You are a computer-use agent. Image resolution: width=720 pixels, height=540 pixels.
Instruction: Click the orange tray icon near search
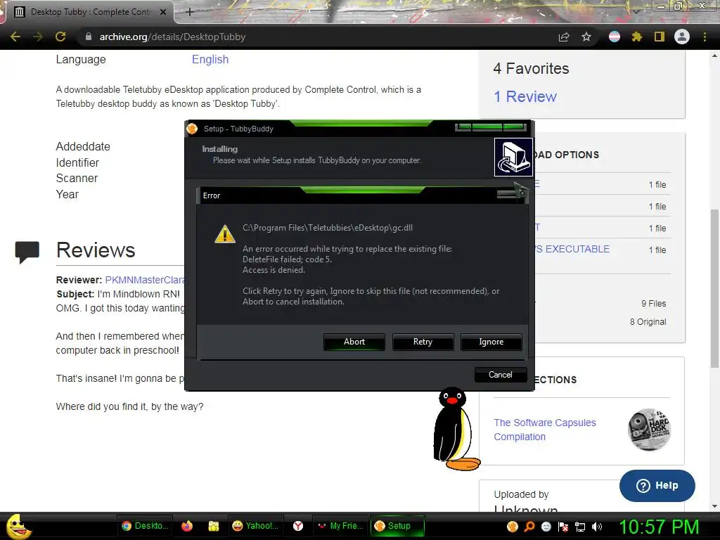tap(513, 526)
